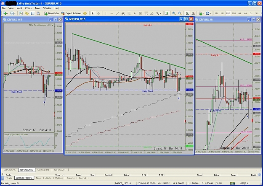Open the File menu

pyautogui.click(x=4, y=8)
